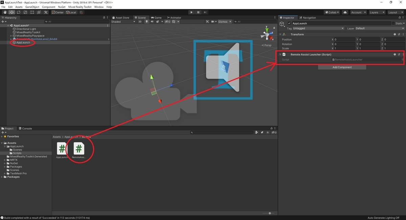Open the custom editor tools icon
The height and width of the screenshot is (220, 406).
46,12
